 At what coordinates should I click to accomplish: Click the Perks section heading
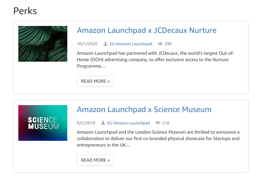pyautogui.click(x=25, y=11)
